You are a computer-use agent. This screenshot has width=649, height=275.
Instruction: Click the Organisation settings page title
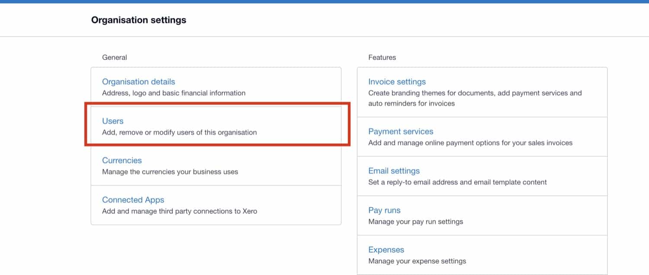pyautogui.click(x=138, y=20)
